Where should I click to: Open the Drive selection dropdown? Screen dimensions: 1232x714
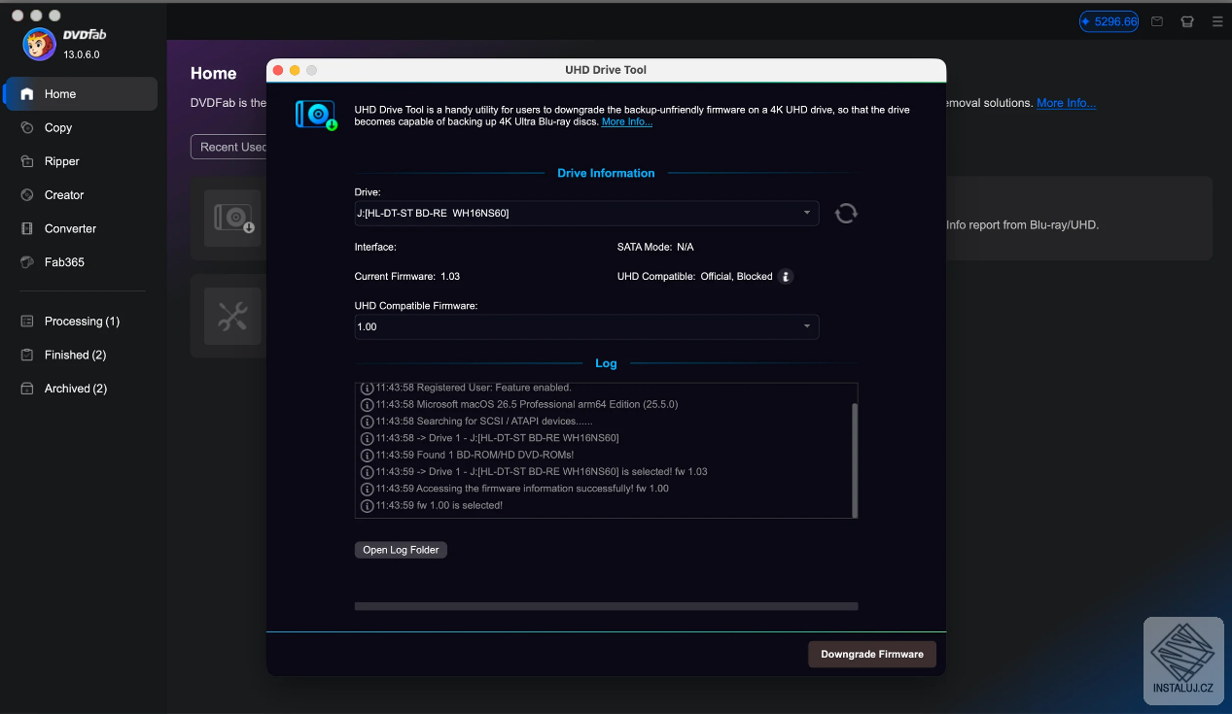[586, 213]
